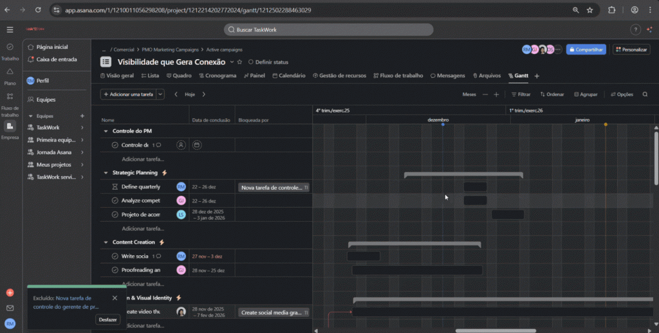Screen dimensions: 659x333
Task: Open the help question mark icon
Action: (x=635, y=30)
